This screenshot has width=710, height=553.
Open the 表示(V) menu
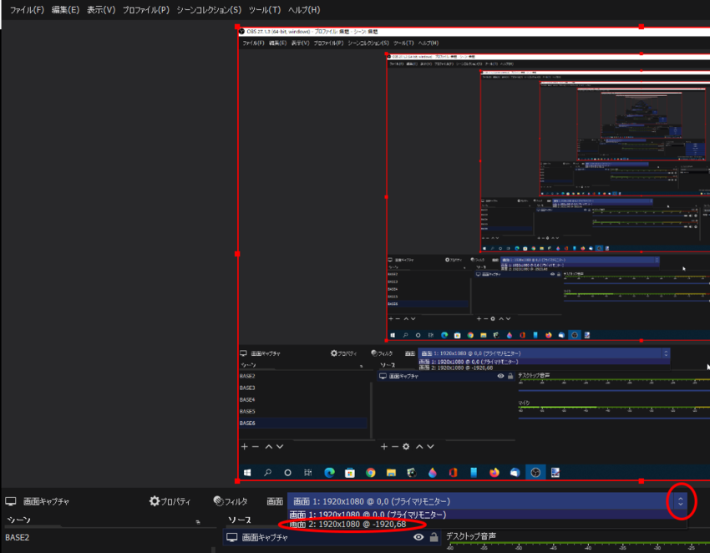[101, 9]
